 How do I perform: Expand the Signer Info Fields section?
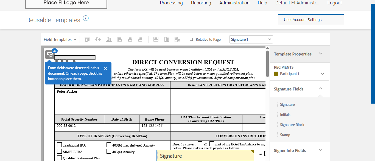pyautogui.click(x=320, y=150)
